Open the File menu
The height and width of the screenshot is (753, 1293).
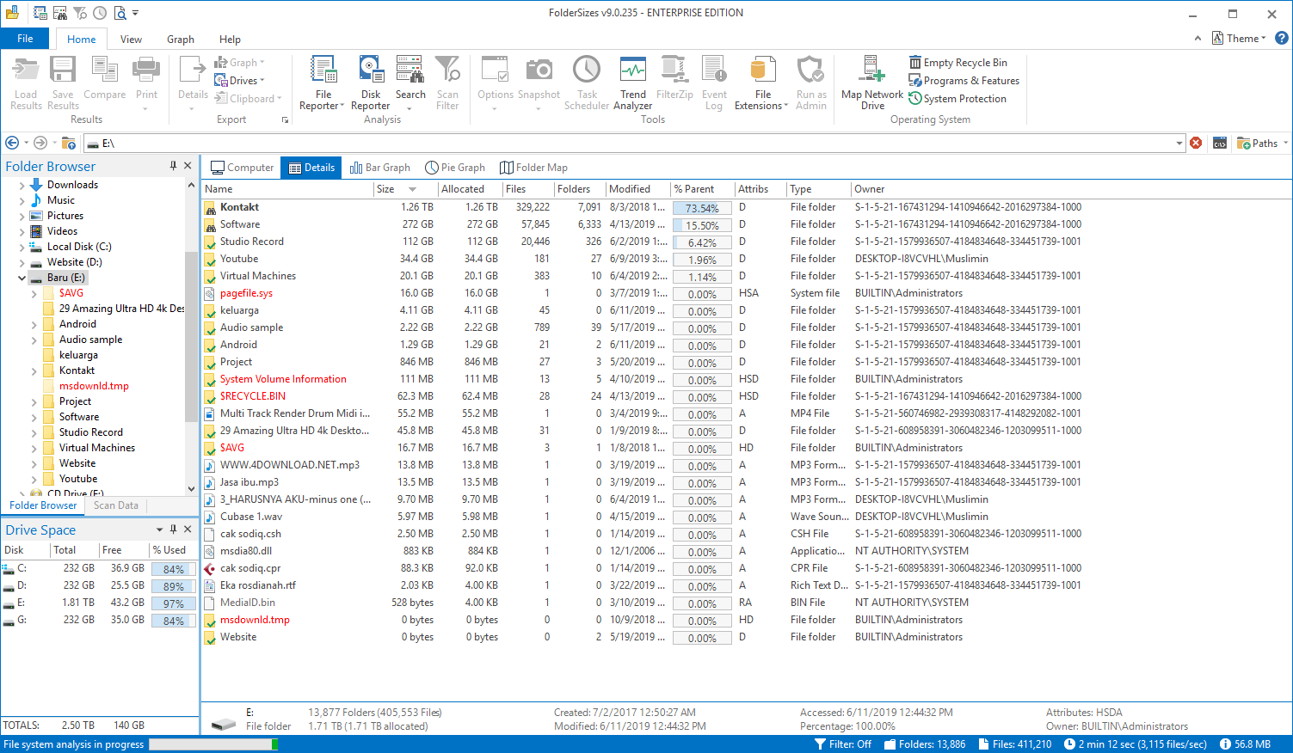click(25, 39)
